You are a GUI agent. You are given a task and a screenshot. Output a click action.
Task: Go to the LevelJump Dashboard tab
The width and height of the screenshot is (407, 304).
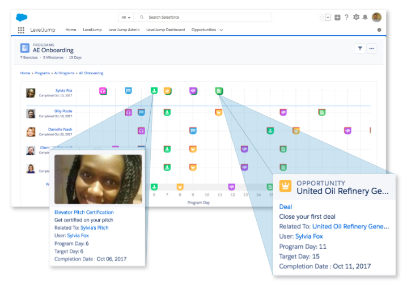click(166, 30)
